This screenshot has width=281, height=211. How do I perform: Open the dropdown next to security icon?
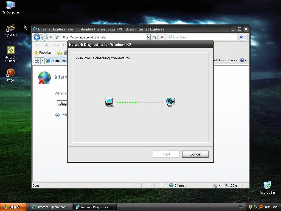pos(220,185)
